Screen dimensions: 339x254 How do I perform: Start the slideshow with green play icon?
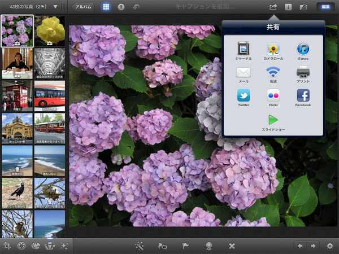click(x=273, y=120)
